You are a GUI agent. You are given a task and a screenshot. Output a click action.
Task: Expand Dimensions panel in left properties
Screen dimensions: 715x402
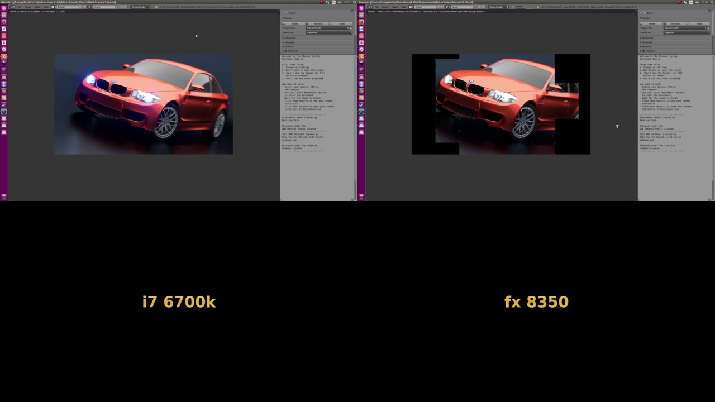[290, 37]
